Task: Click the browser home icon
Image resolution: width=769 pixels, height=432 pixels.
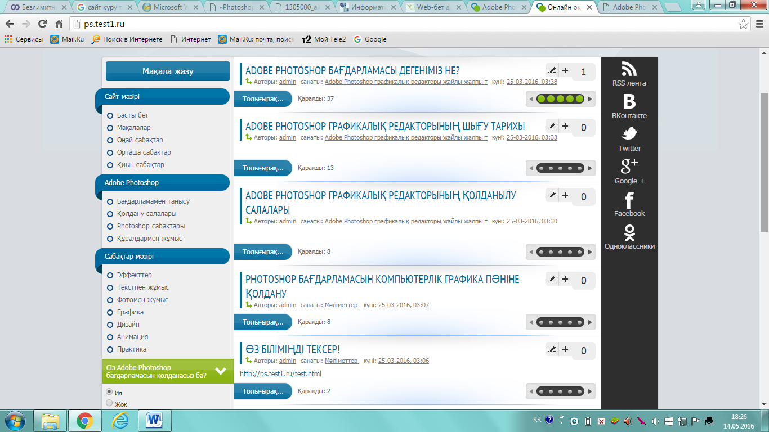Action: 59,24
